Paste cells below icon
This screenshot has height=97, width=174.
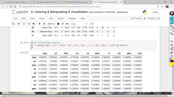pos(34,24)
